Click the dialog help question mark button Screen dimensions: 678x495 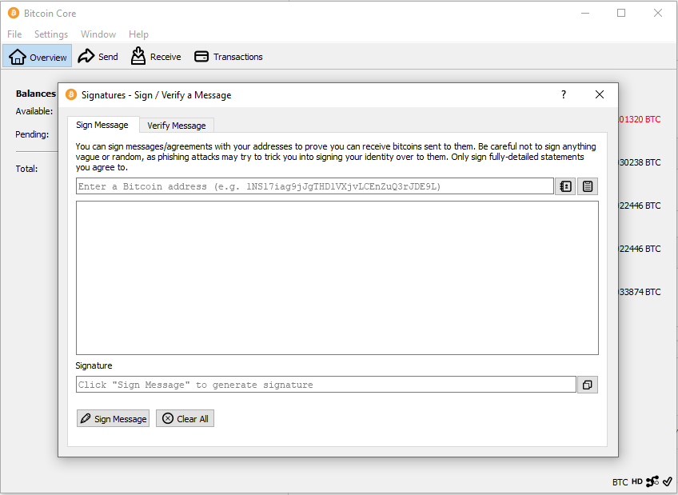tap(564, 94)
